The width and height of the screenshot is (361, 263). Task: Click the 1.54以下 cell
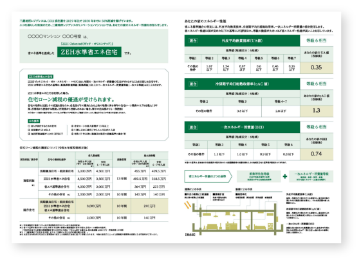226,68
